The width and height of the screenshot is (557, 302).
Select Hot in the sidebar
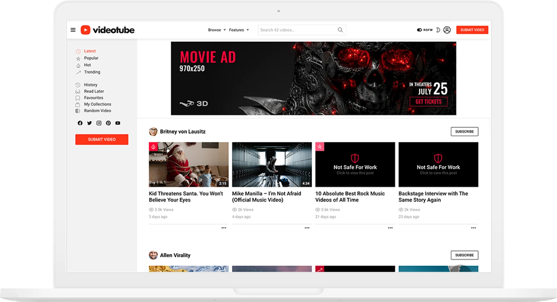coord(88,65)
